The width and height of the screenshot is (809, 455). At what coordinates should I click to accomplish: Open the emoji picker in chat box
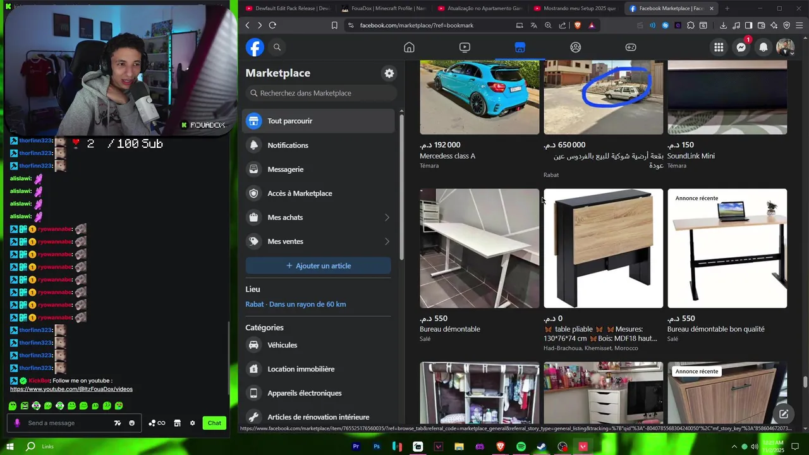tap(131, 423)
